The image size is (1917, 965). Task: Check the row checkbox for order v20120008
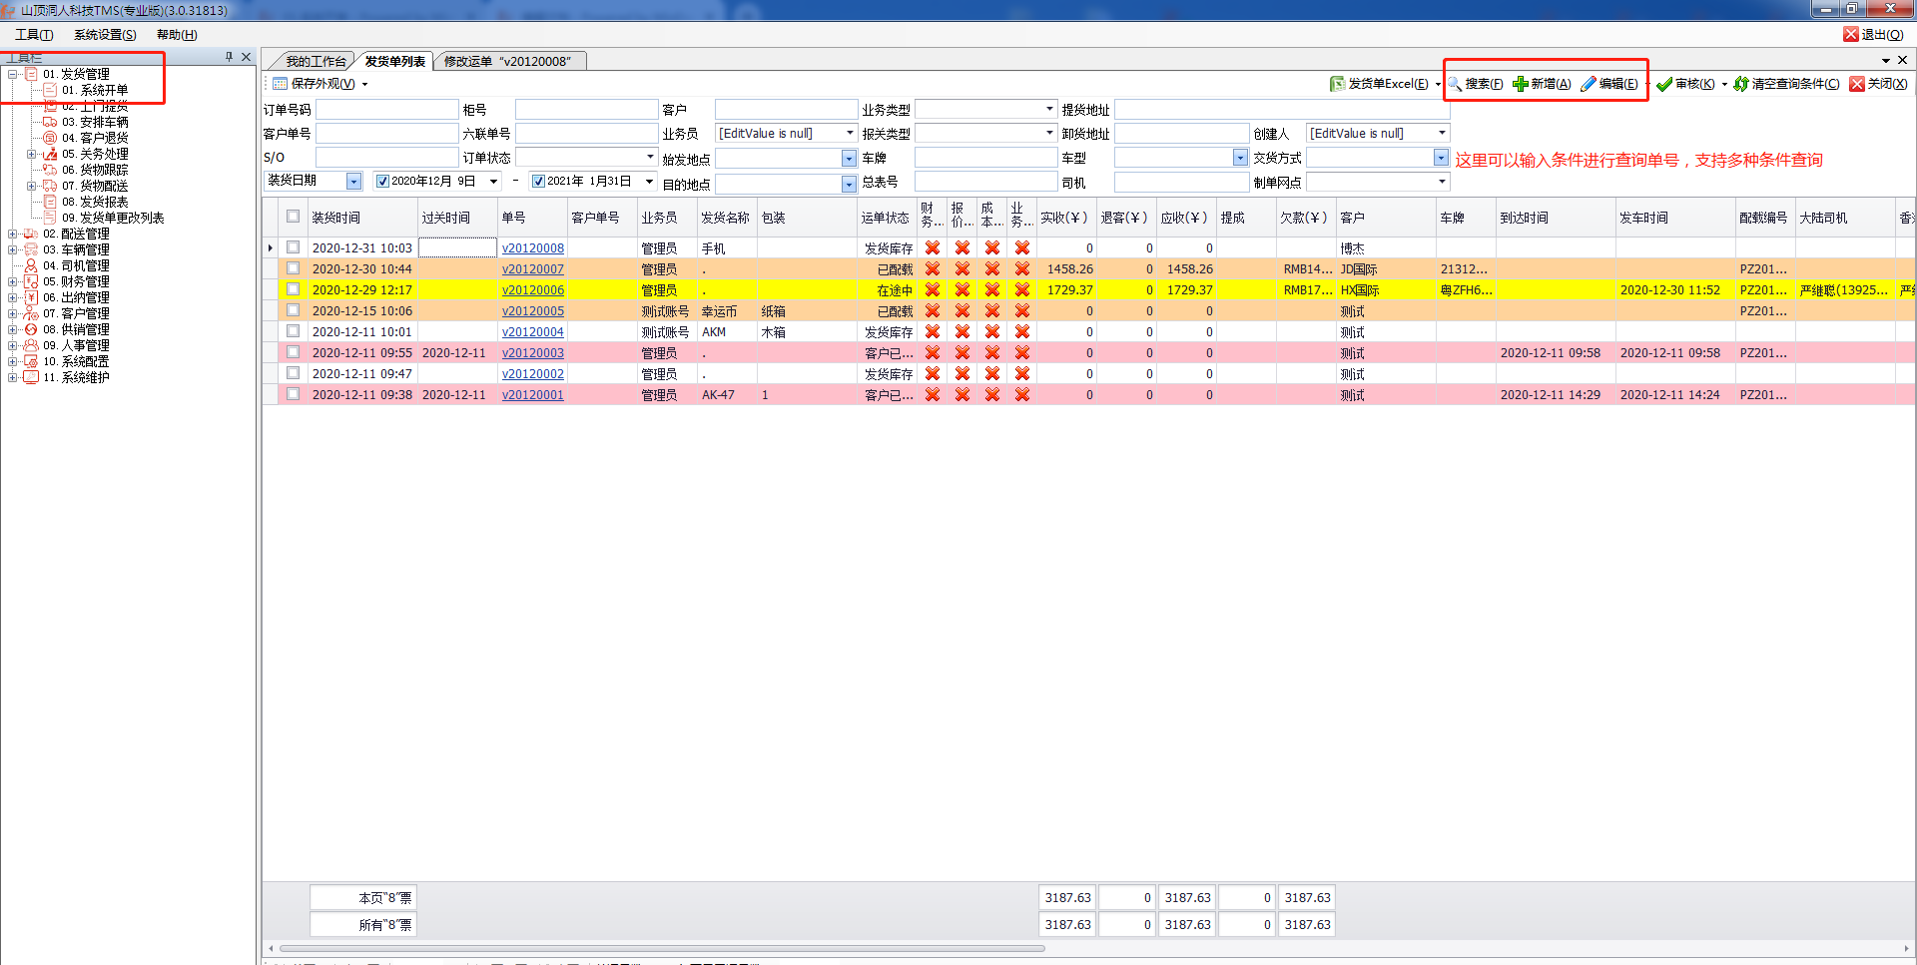click(294, 247)
